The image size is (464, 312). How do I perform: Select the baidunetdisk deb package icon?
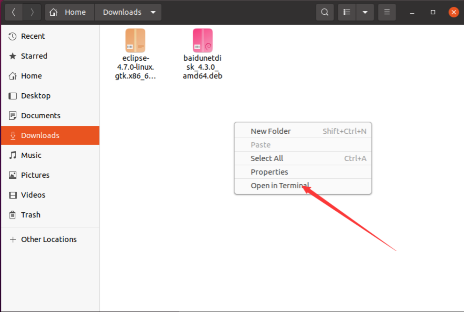click(x=203, y=40)
